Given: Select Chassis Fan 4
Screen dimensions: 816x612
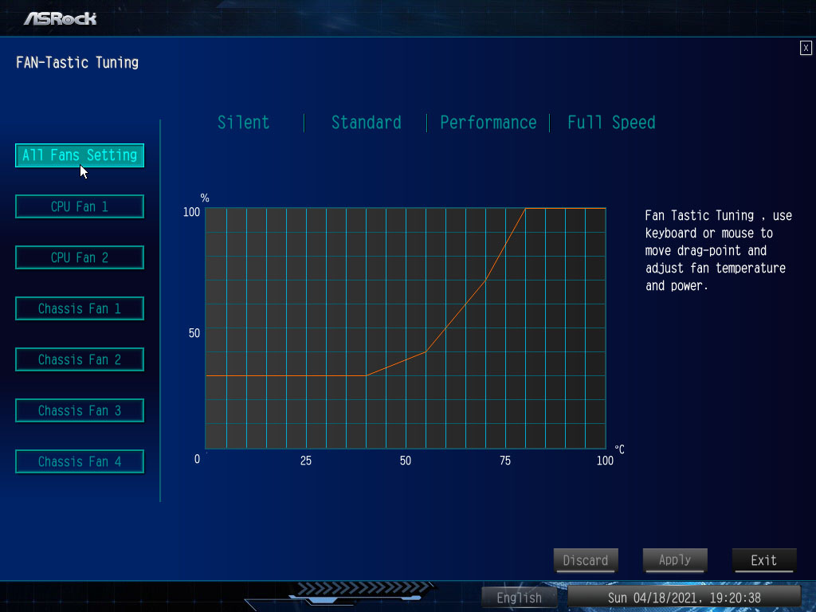Looking at the screenshot, I should pyautogui.click(x=80, y=461).
